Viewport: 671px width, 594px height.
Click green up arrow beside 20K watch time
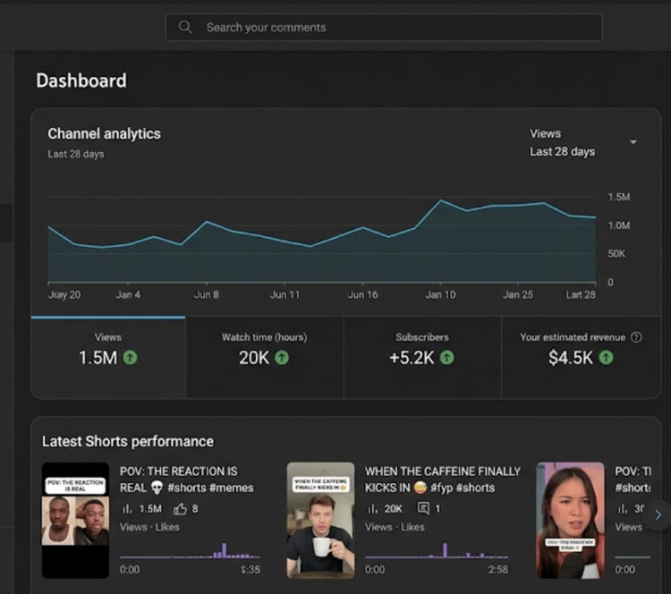[x=282, y=358]
